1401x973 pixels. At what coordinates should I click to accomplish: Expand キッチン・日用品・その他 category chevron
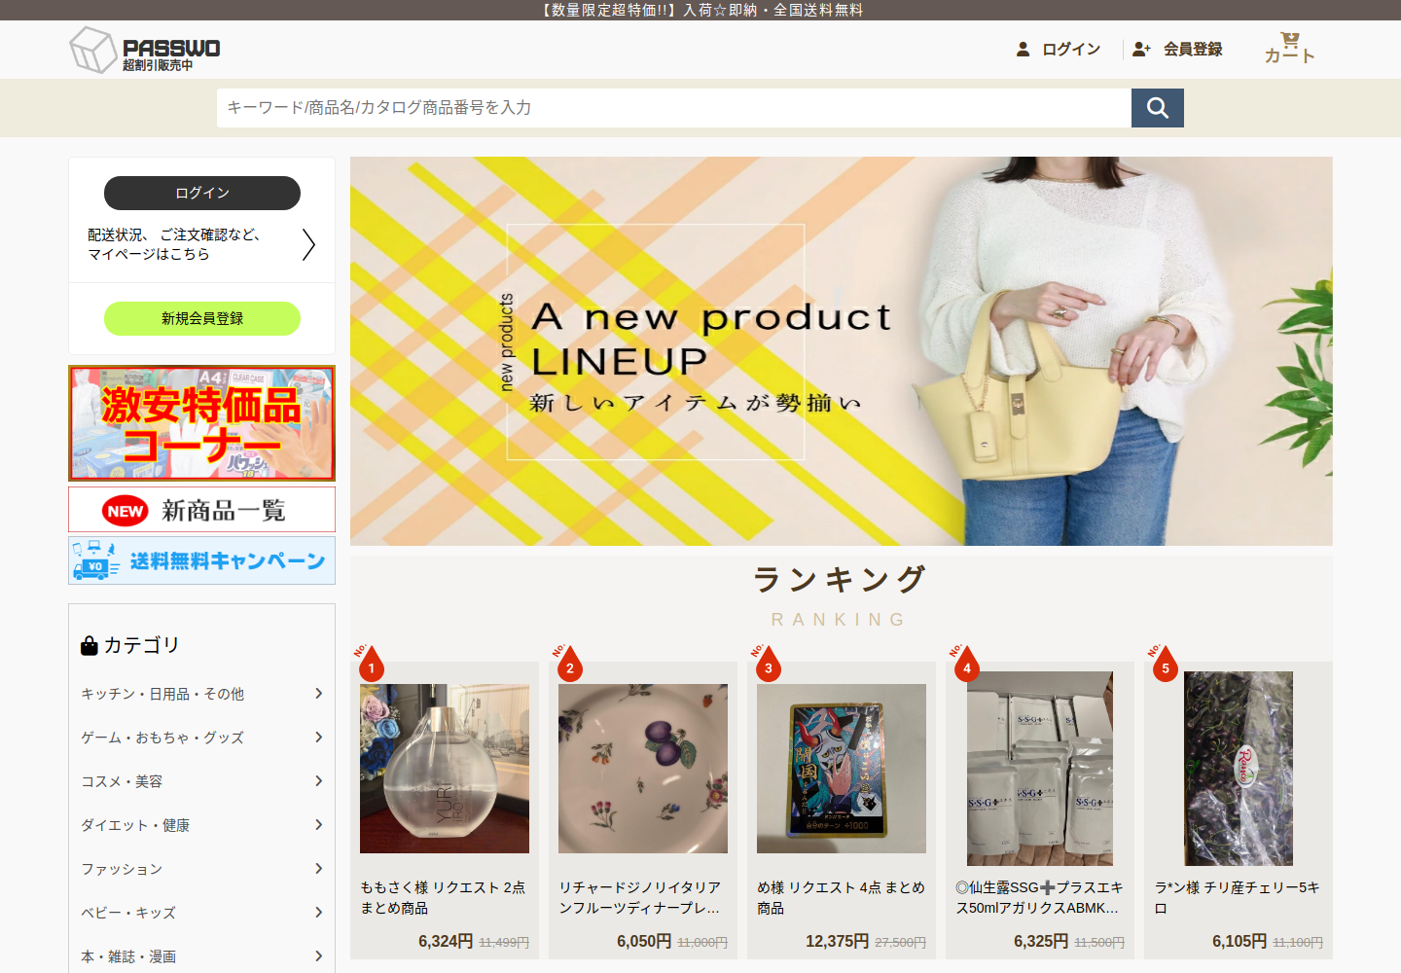point(318,693)
